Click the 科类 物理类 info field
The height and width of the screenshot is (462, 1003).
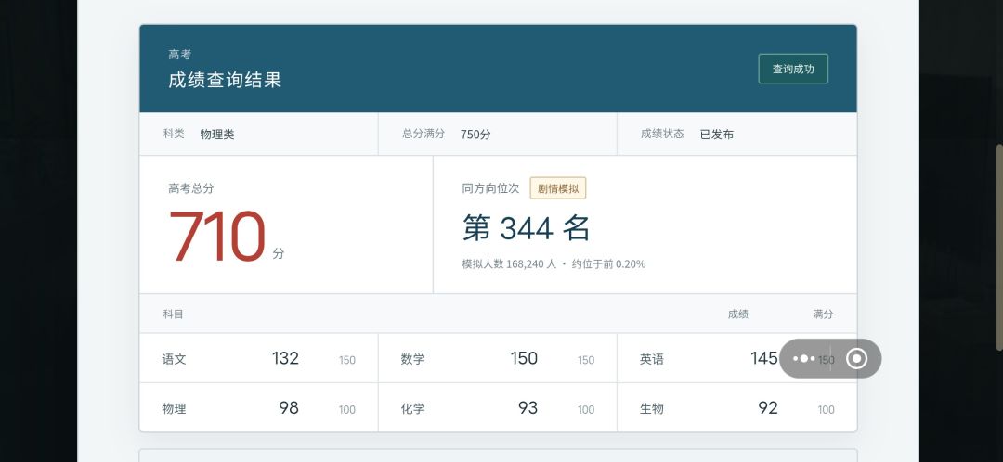(x=258, y=135)
